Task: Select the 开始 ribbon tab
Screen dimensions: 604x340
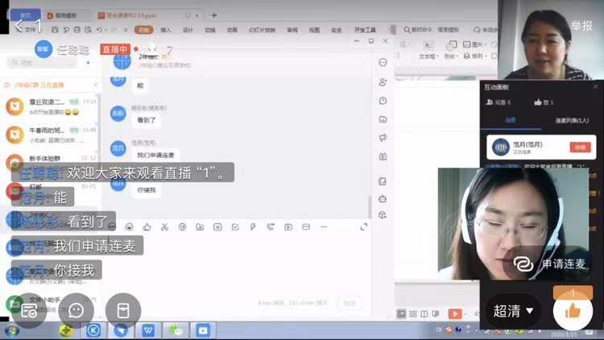Action: (143, 30)
